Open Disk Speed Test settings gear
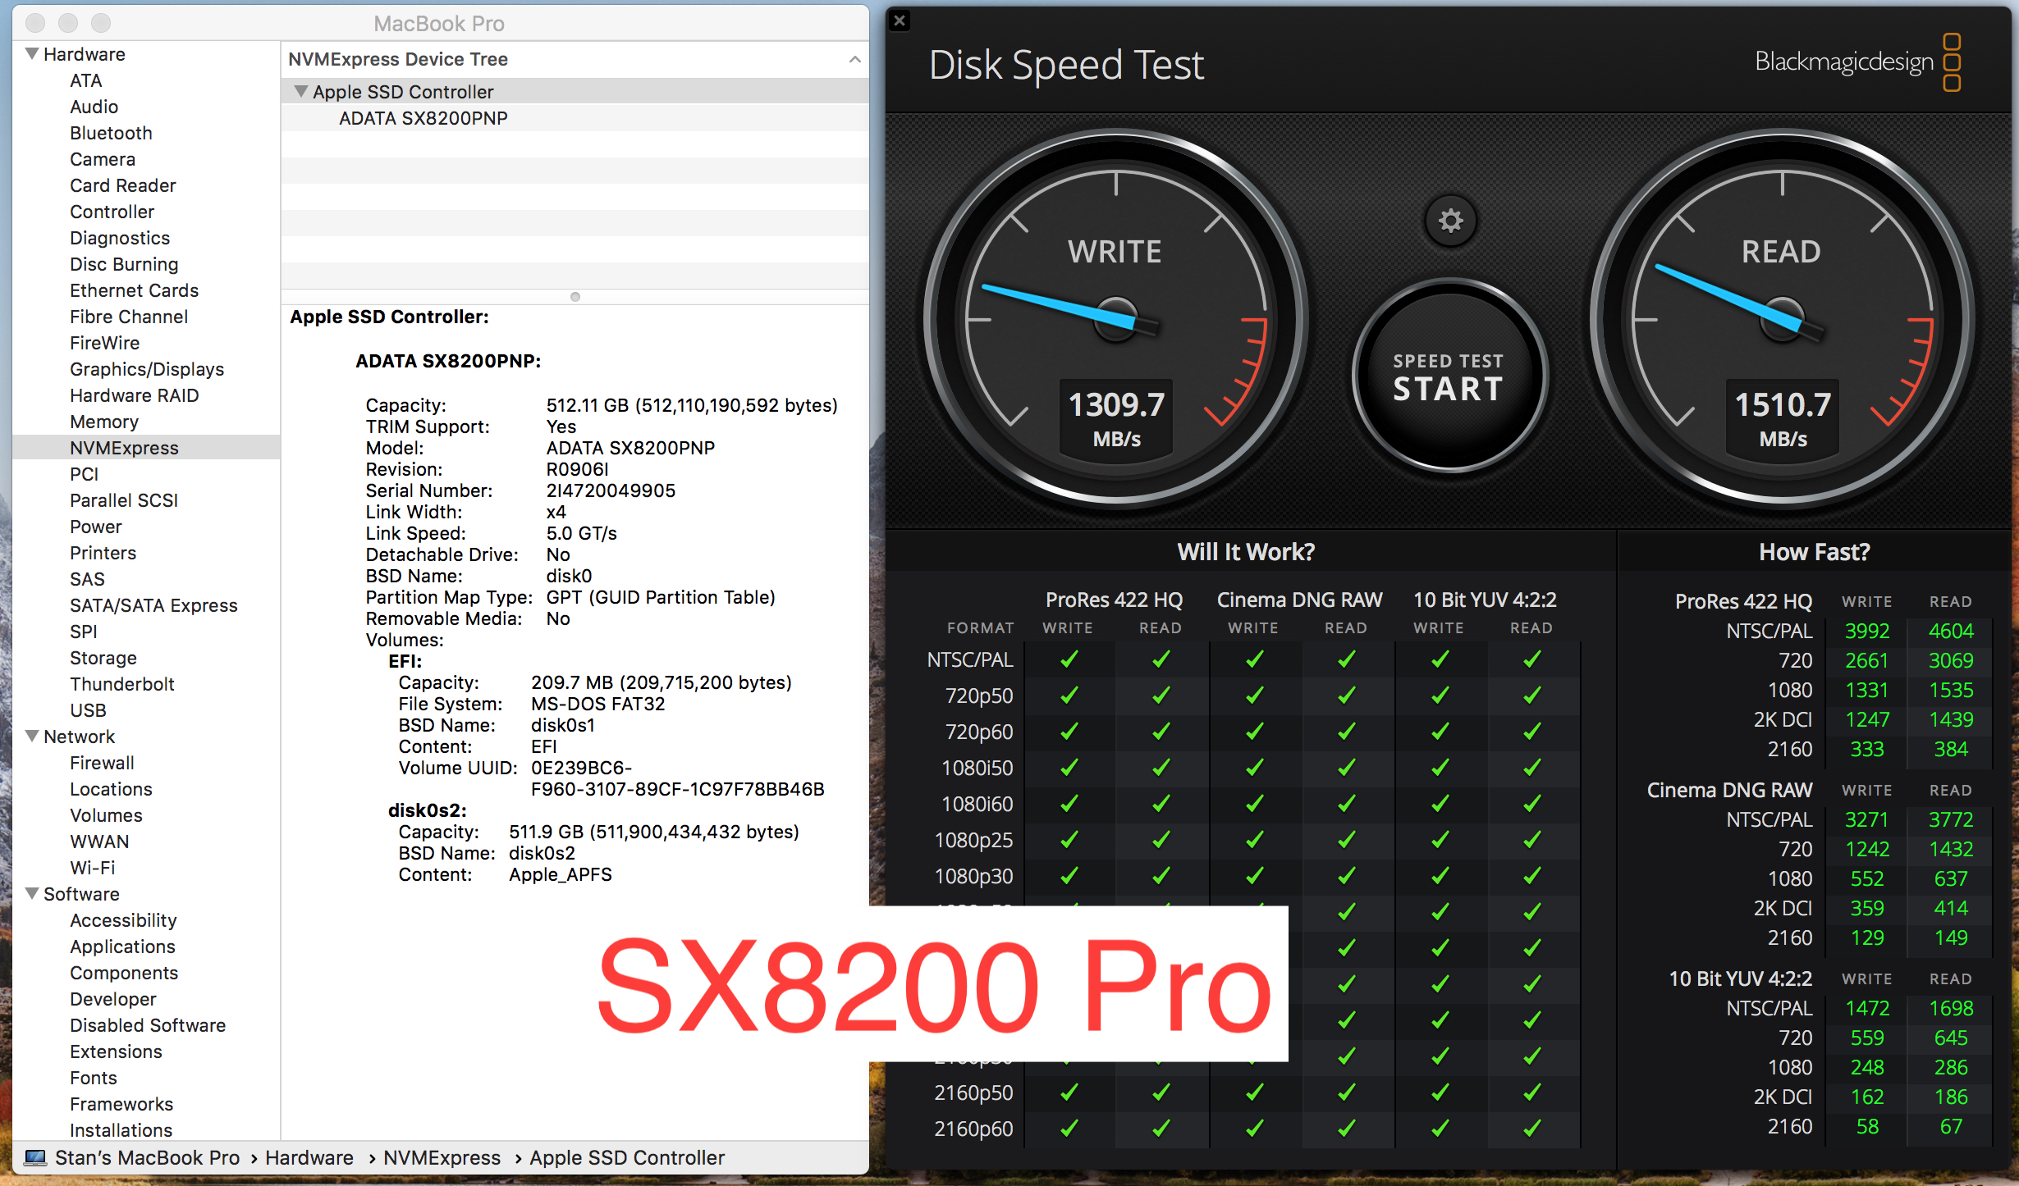Screen dimensions: 2019x1186 (1450, 221)
